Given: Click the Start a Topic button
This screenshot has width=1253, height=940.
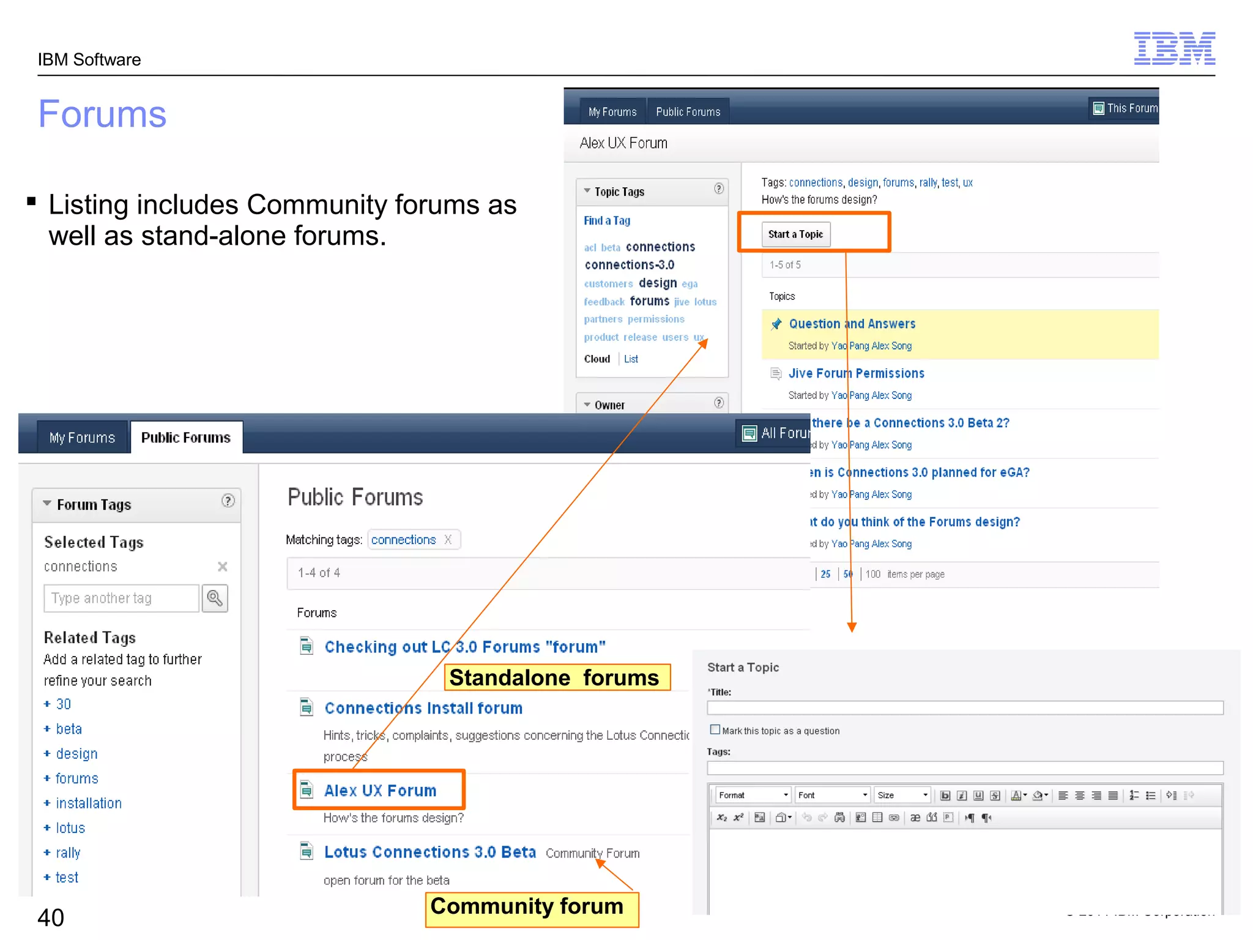Looking at the screenshot, I should (796, 234).
